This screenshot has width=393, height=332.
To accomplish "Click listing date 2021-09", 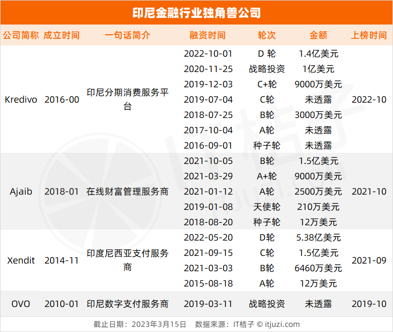I will pyautogui.click(x=369, y=260).
